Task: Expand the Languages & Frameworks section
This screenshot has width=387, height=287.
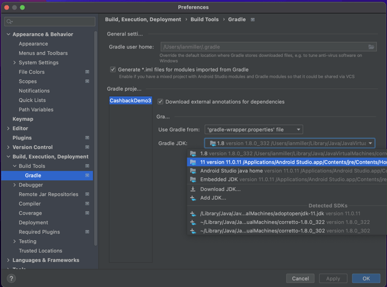Action: pos(8,261)
